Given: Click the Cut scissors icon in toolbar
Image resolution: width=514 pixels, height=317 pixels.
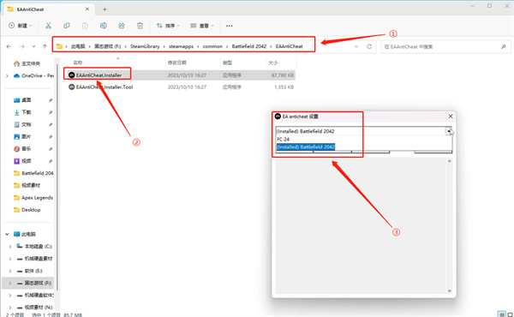Looking at the screenshot, I should click(48, 26).
